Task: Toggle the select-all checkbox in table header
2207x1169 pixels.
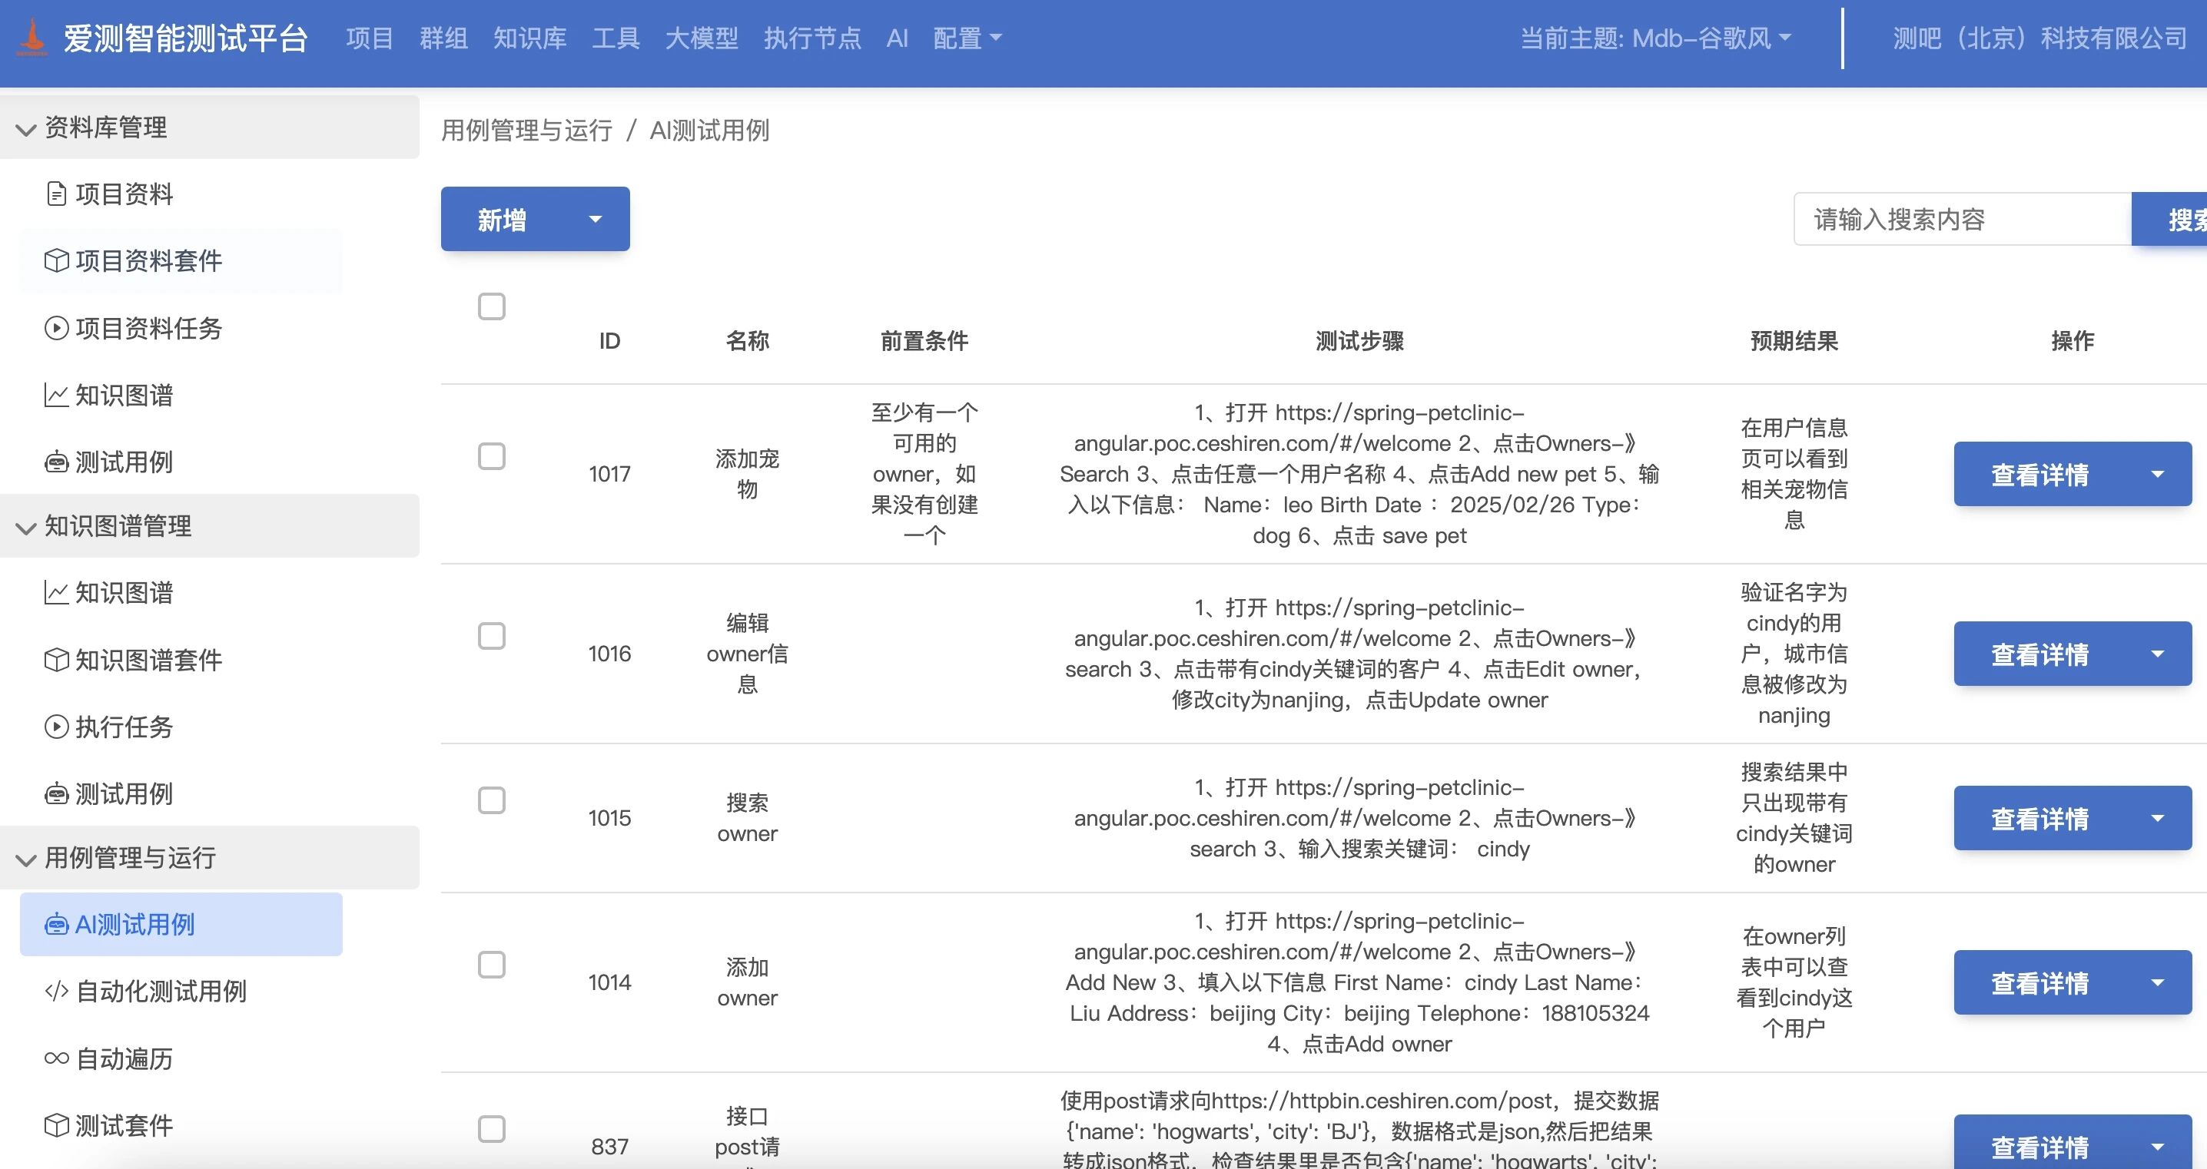Action: pos(491,306)
